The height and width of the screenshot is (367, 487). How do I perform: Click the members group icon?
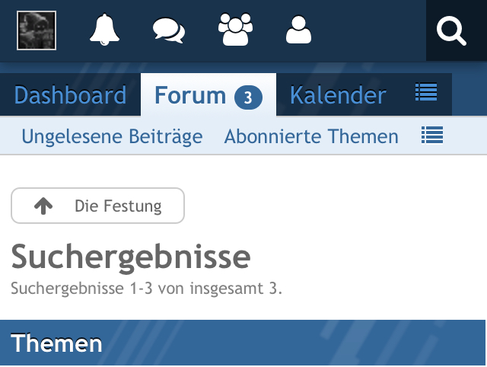pyautogui.click(x=234, y=30)
